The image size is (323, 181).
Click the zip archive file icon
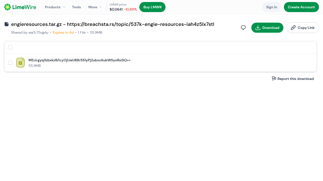[20, 63]
